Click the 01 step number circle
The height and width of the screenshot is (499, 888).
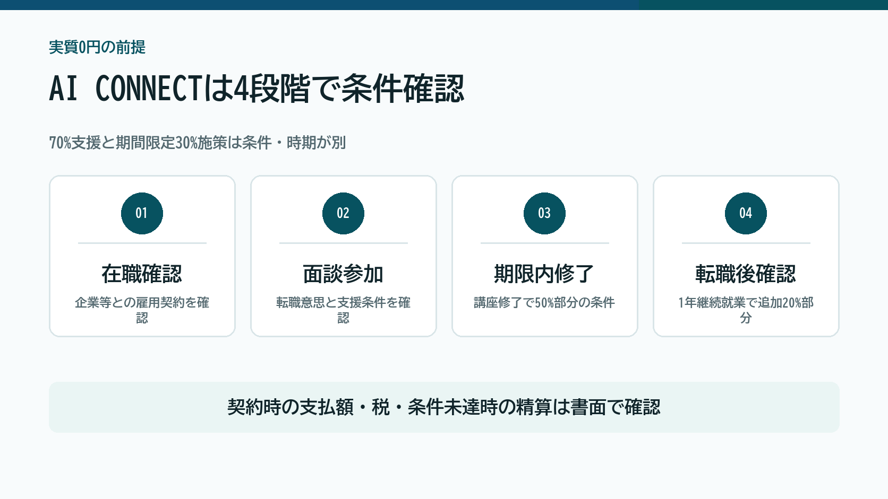tap(142, 213)
